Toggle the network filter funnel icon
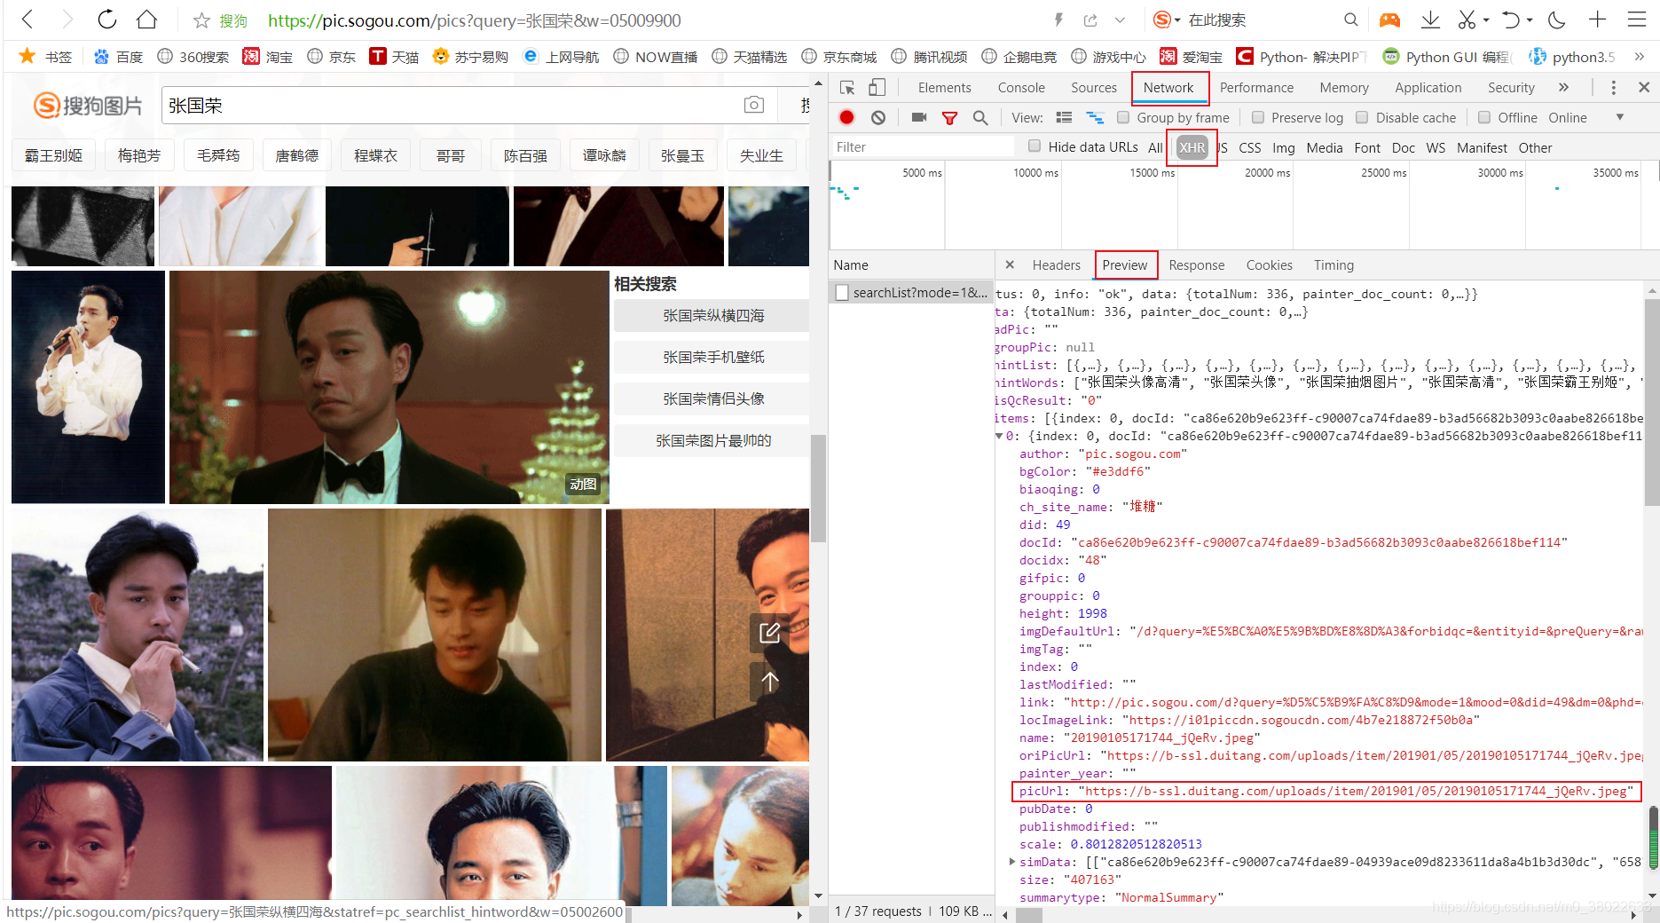Viewport: 1660px width, 923px height. coord(949,117)
